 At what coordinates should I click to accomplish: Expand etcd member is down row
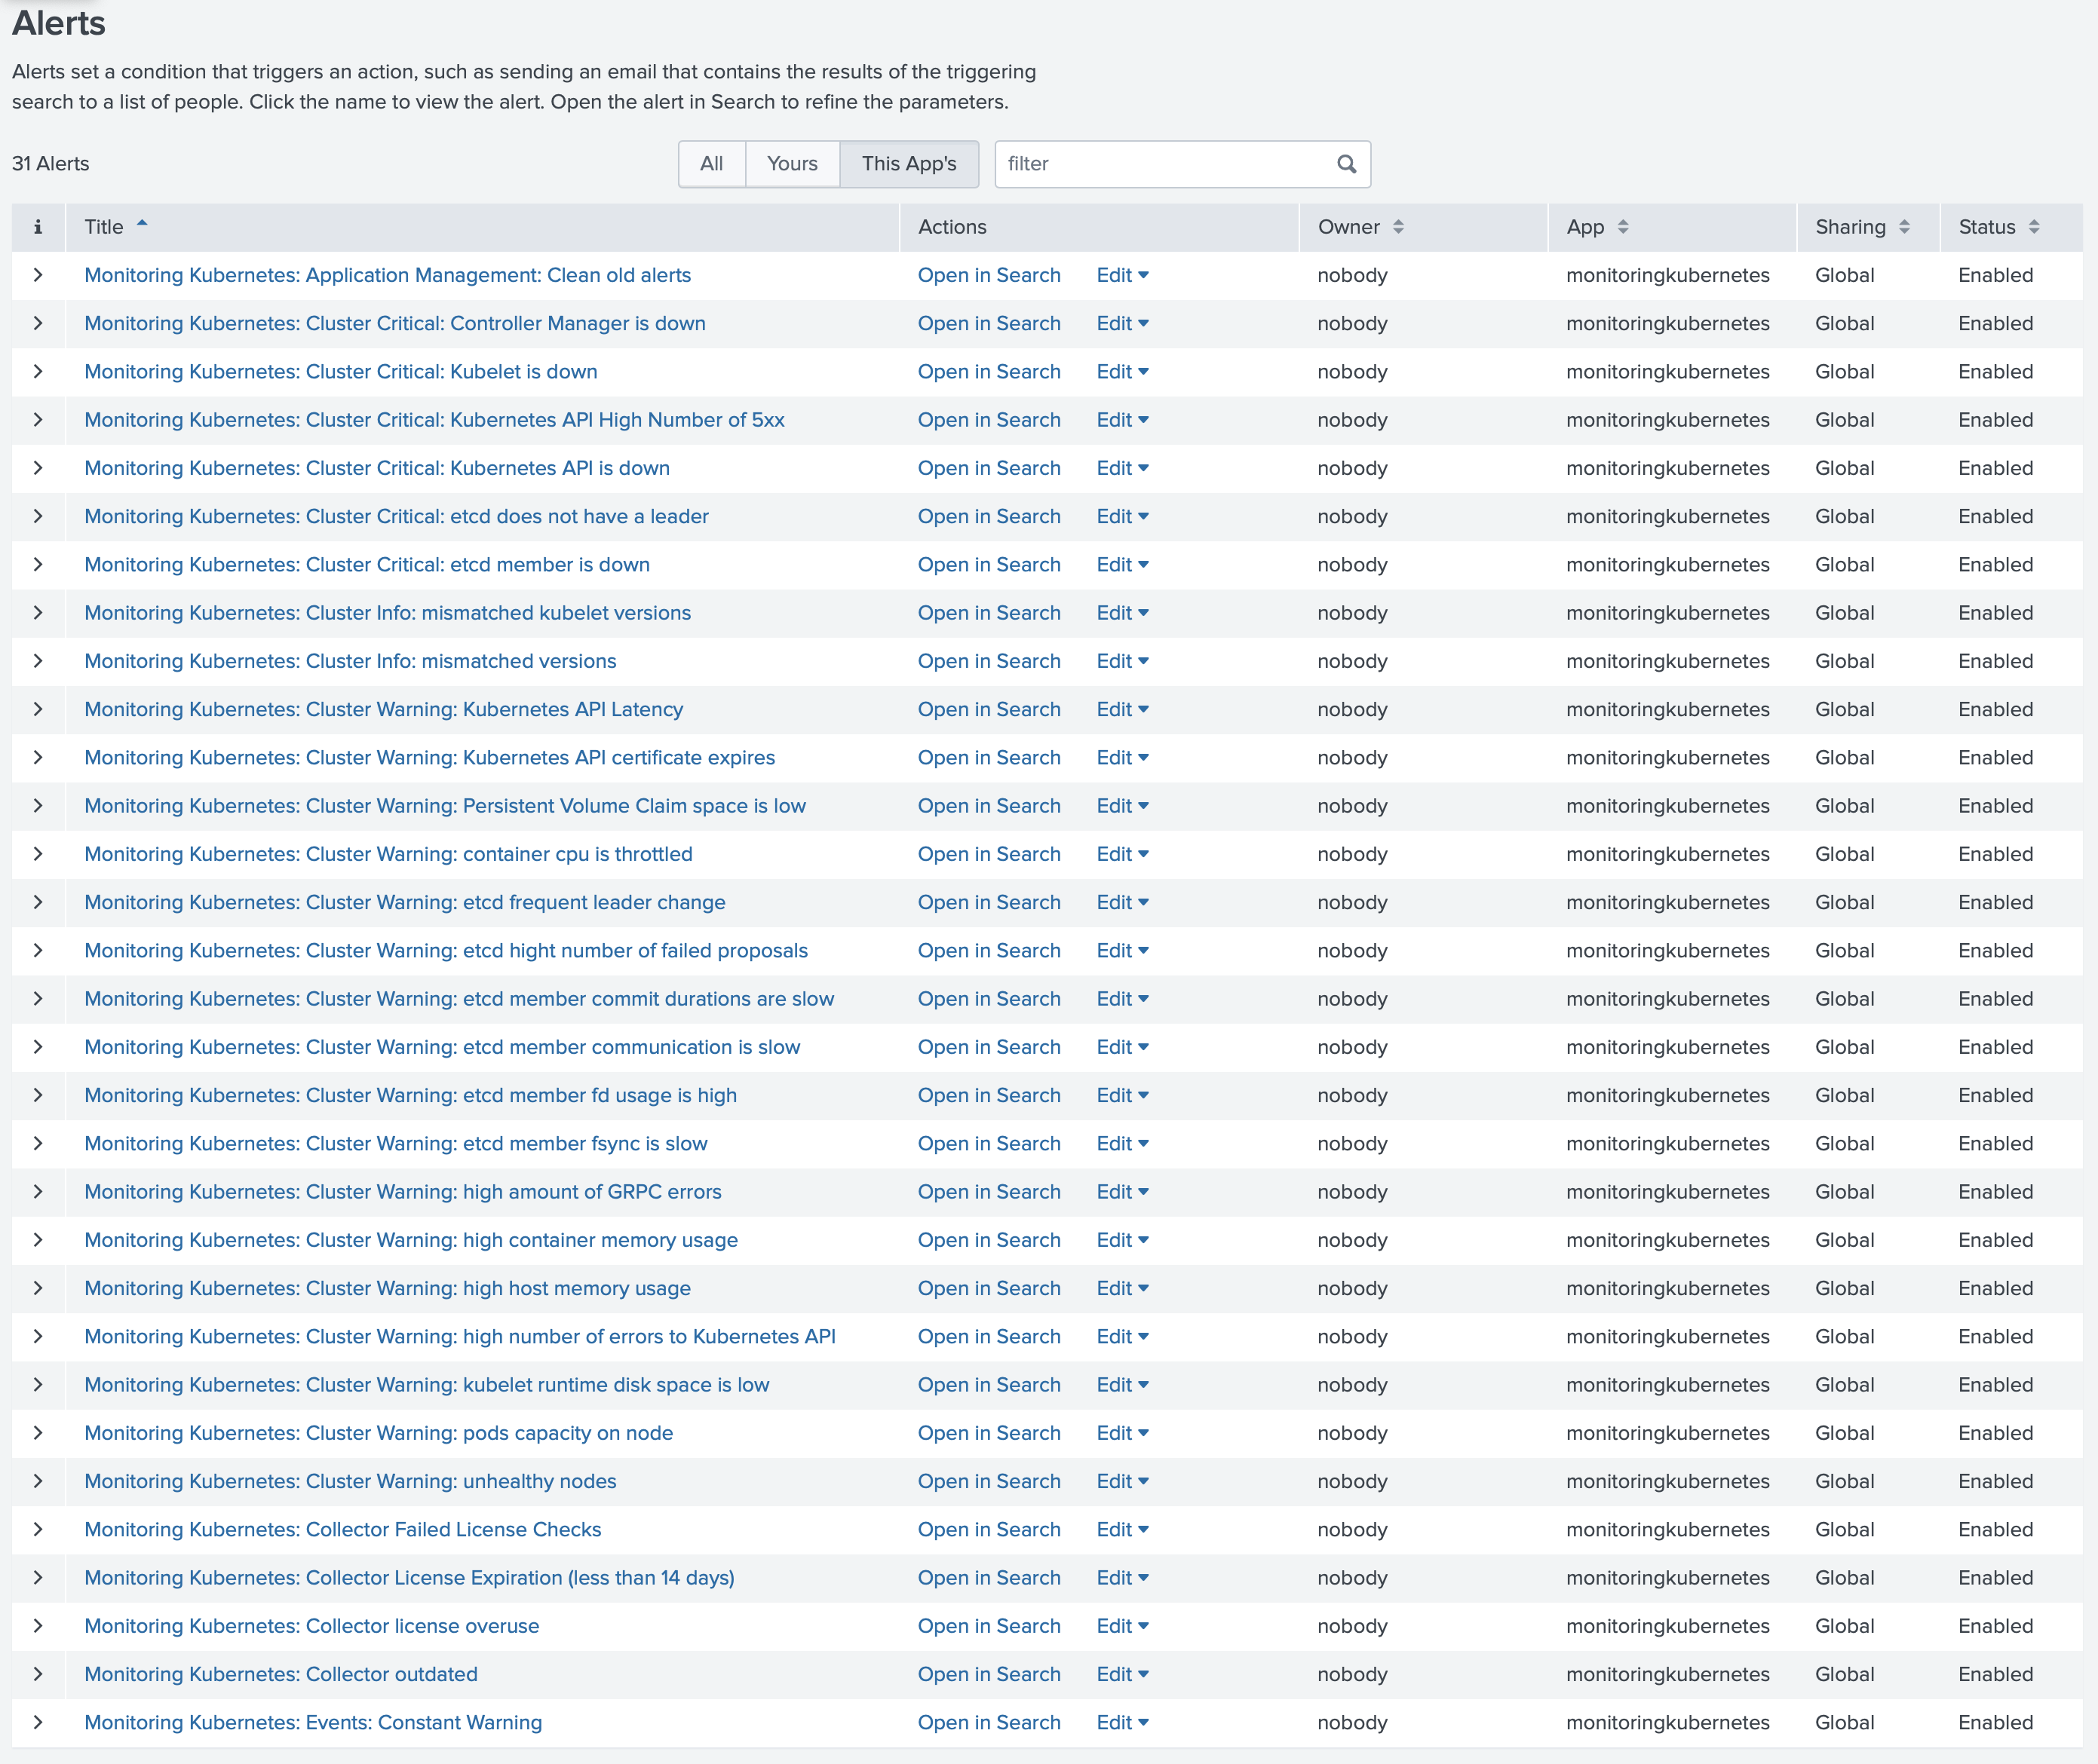[38, 564]
